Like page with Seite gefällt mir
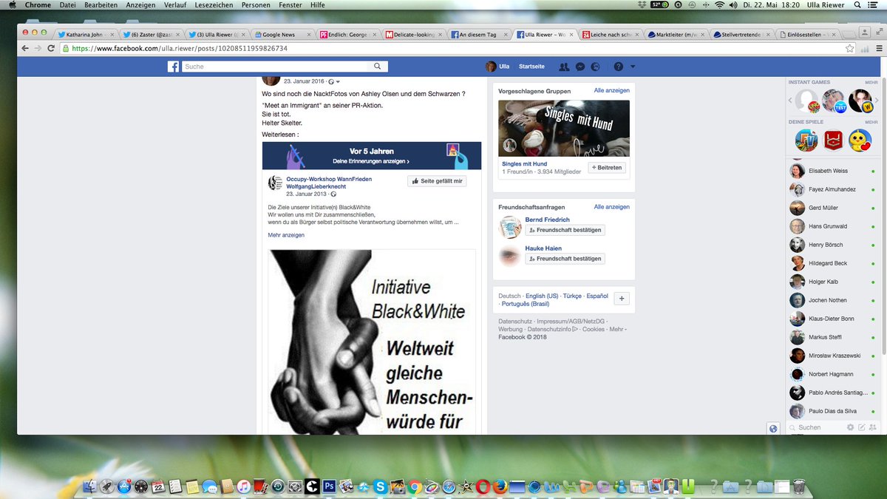 point(437,181)
